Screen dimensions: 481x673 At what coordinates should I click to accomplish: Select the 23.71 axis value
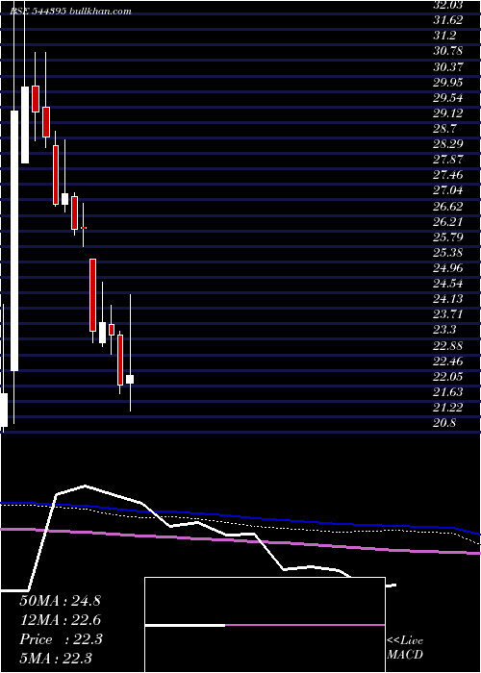449,314
